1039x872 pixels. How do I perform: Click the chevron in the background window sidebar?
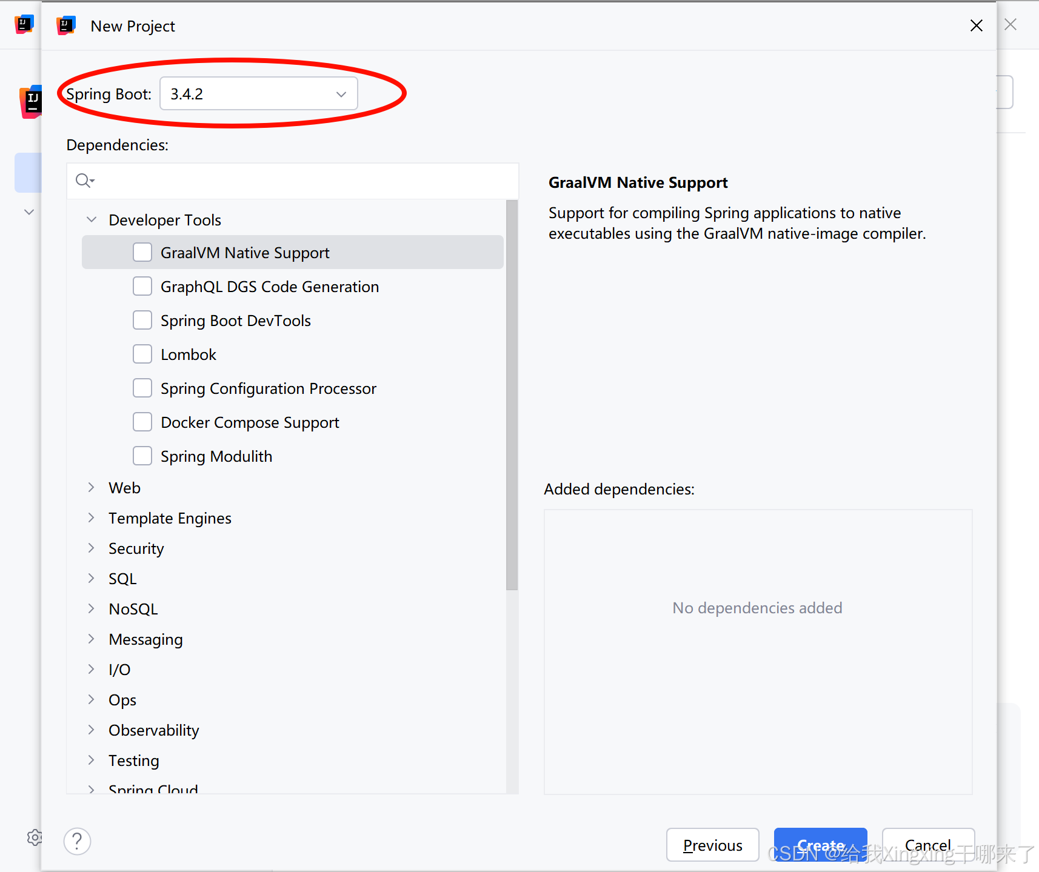[28, 212]
